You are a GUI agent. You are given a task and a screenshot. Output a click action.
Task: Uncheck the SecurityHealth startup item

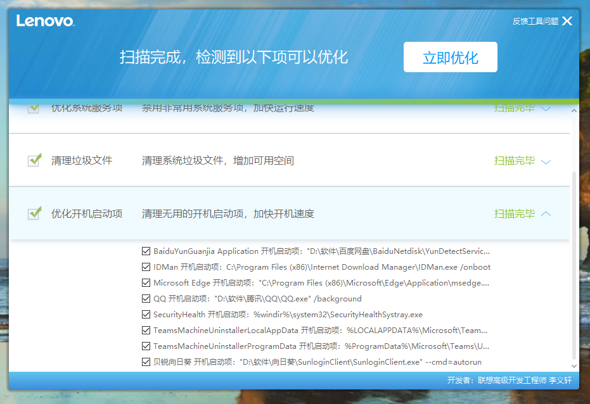pyautogui.click(x=146, y=314)
